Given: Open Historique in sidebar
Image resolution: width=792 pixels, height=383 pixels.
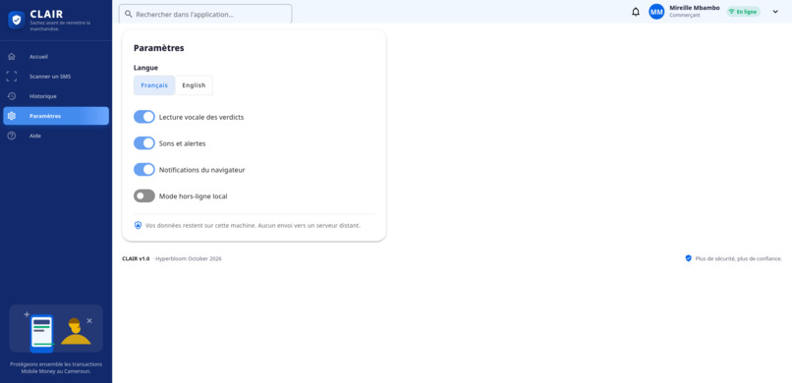Looking at the screenshot, I should click(x=56, y=96).
